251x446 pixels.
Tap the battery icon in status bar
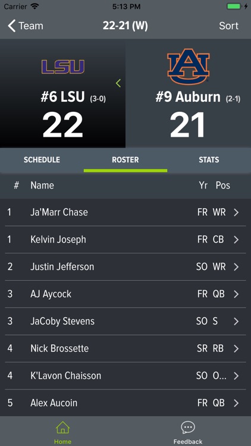tap(235, 7)
